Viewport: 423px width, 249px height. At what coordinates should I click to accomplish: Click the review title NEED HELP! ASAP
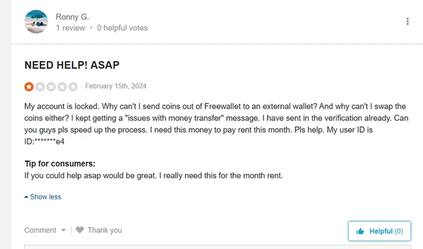click(x=72, y=65)
